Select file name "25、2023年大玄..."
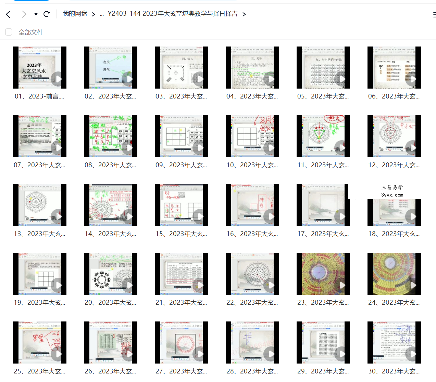The width and height of the screenshot is (436, 382). (39, 371)
